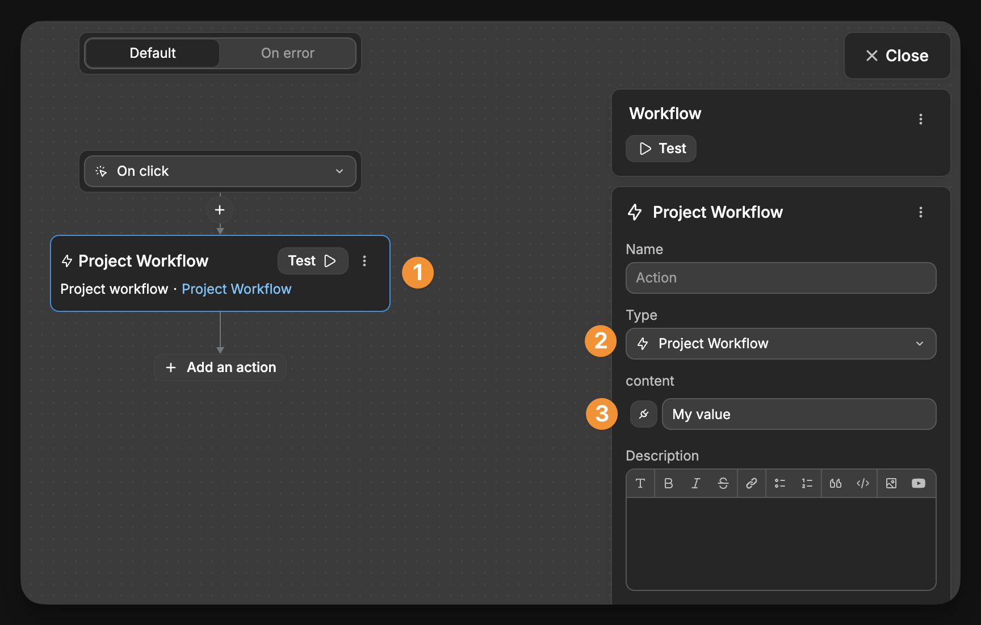Viewport: 981px width, 625px height.
Task: Insert a bulleted list in Description
Action: pyautogui.click(x=779, y=483)
